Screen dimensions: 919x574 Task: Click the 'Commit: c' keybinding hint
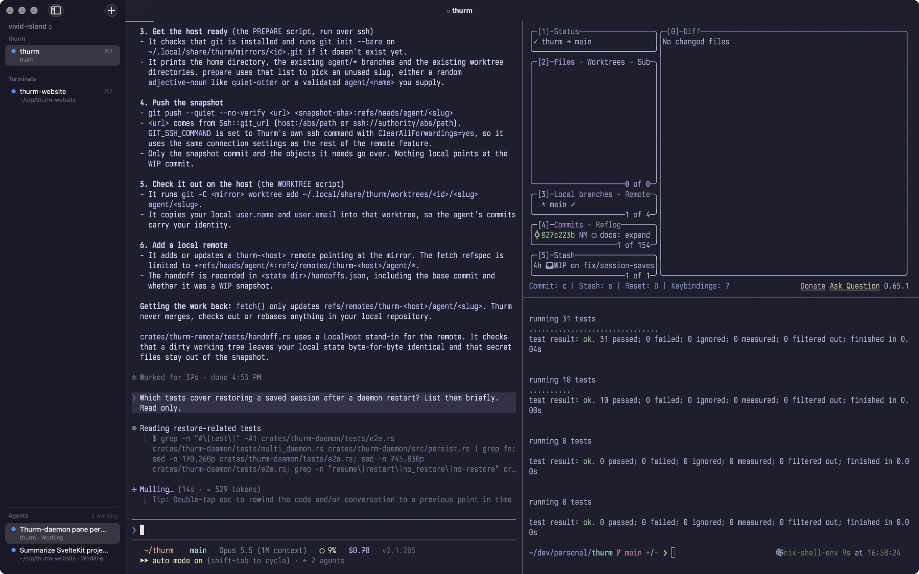tap(548, 286)
